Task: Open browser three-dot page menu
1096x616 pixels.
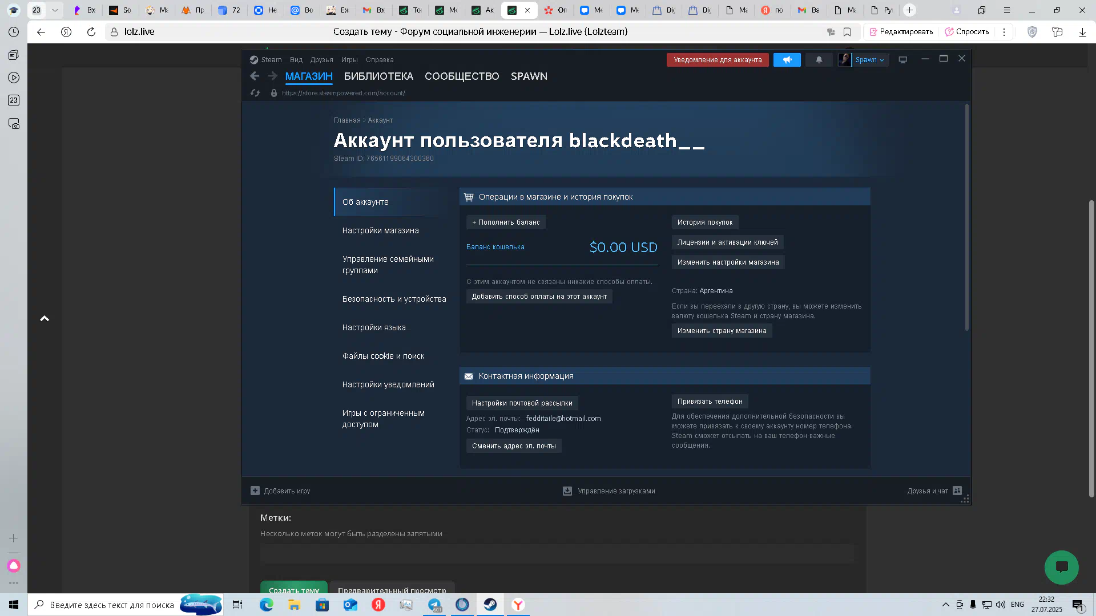Action: (x=1004, y=32)
